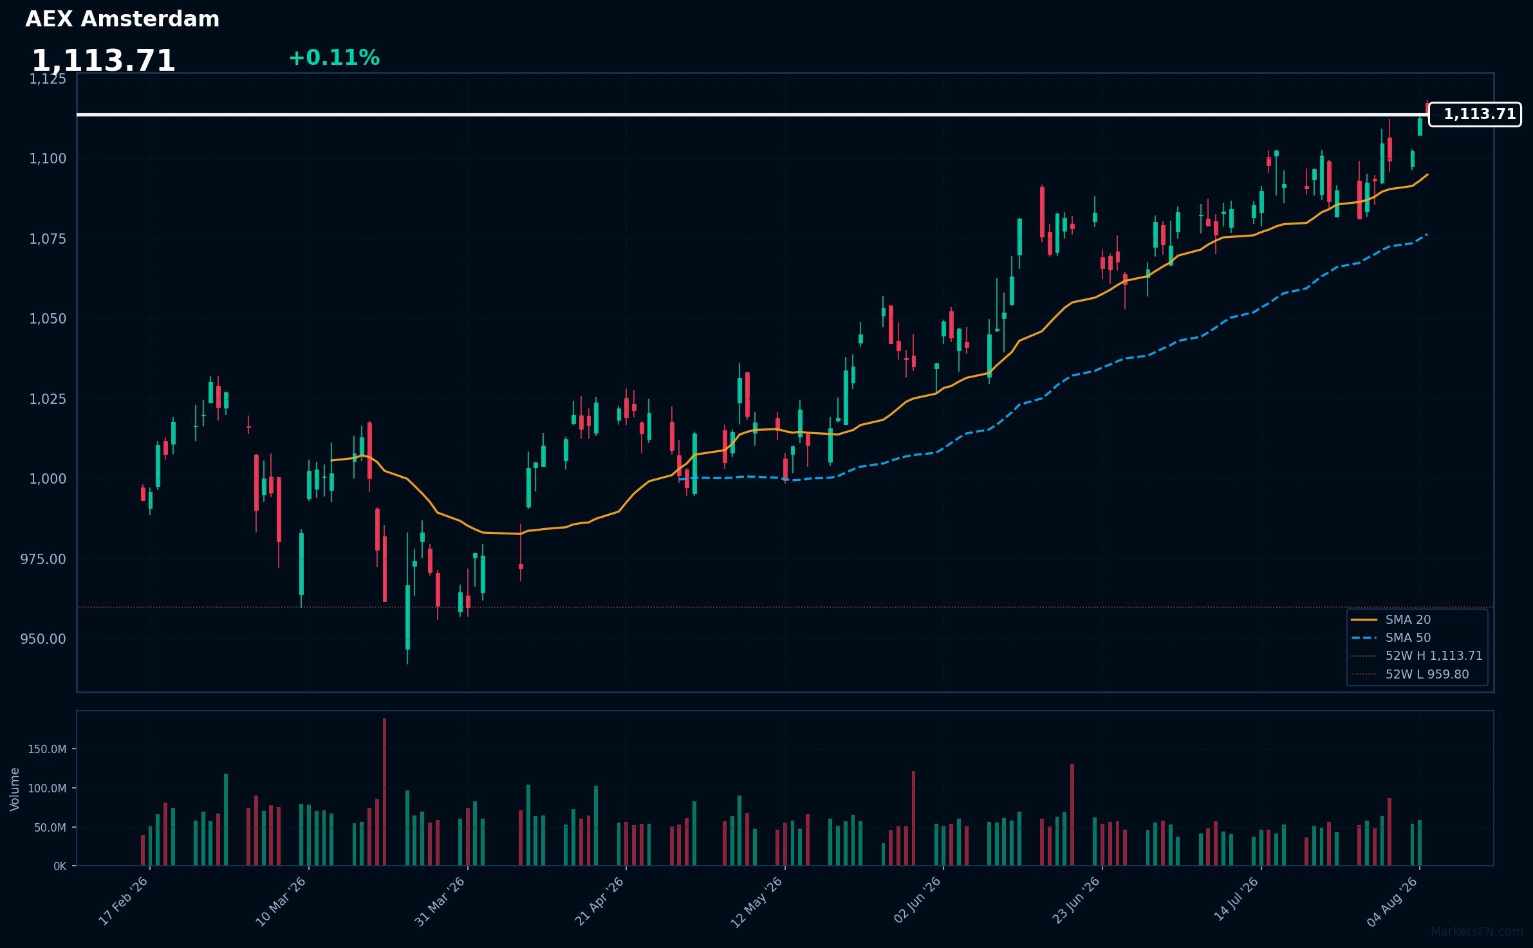Click the 50.0M volume axis label

(50, 828)
